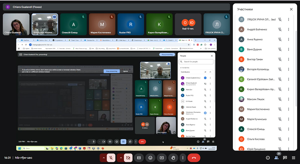Open options menu for Кирил Валерійович row
This screenshot has width=300, height=164.
[x=288, y=89]
